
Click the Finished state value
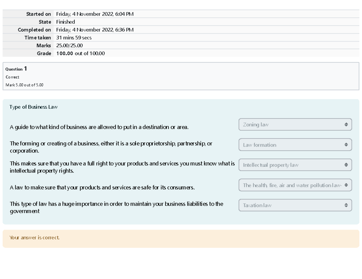point(65,22)
